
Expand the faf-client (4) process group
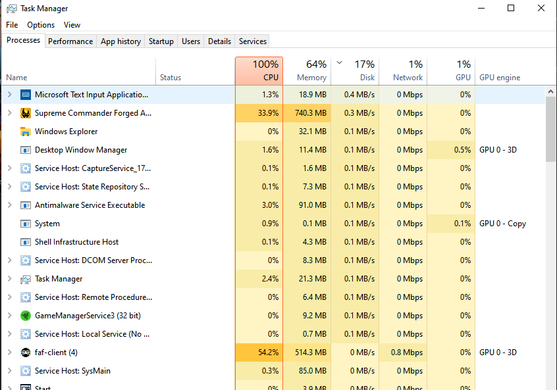point(10,353)
